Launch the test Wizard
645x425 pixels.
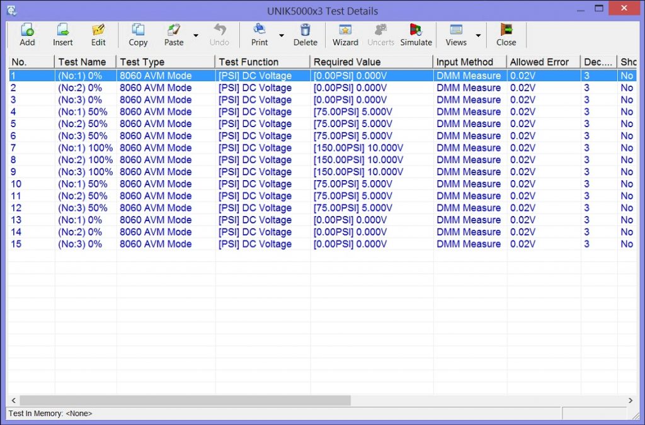[345, 34]
